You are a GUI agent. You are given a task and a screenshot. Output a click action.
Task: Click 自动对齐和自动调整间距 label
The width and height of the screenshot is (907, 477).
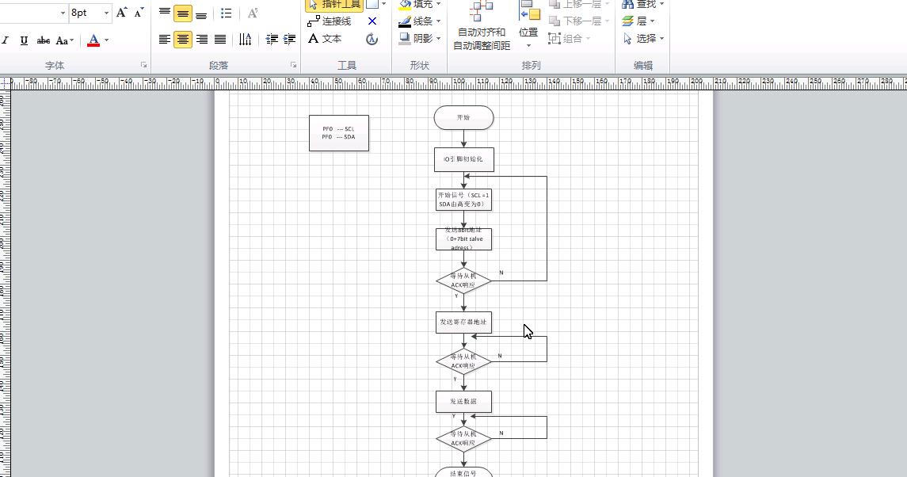[482, 39]
